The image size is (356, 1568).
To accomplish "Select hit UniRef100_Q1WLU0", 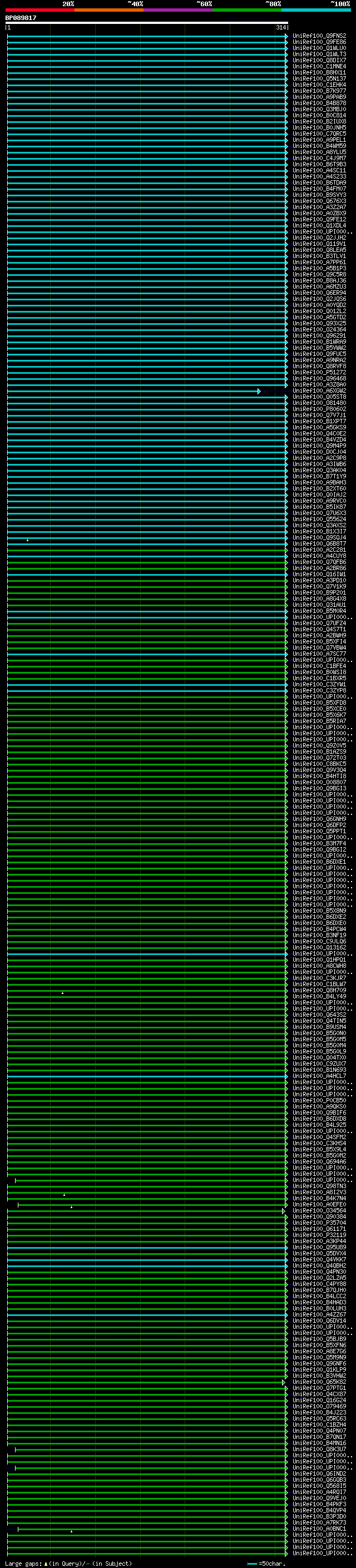I will pyautogui.click(x=319, y=48).
